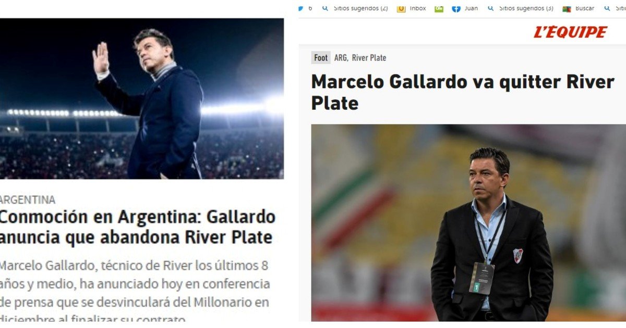Open the Inbox bookmark label
Viewport: 626px width, 328px height.
click(418, 8)
